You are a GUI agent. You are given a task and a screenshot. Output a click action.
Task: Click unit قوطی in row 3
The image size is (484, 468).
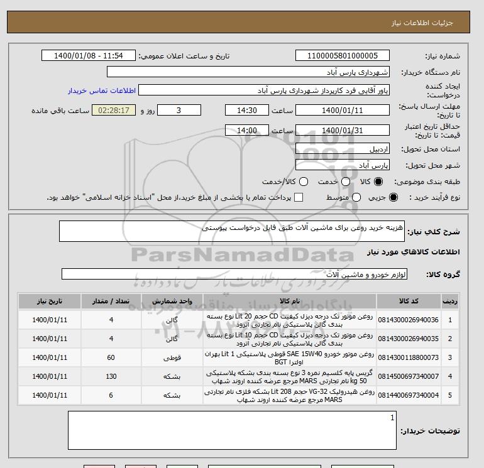[172, 358]
